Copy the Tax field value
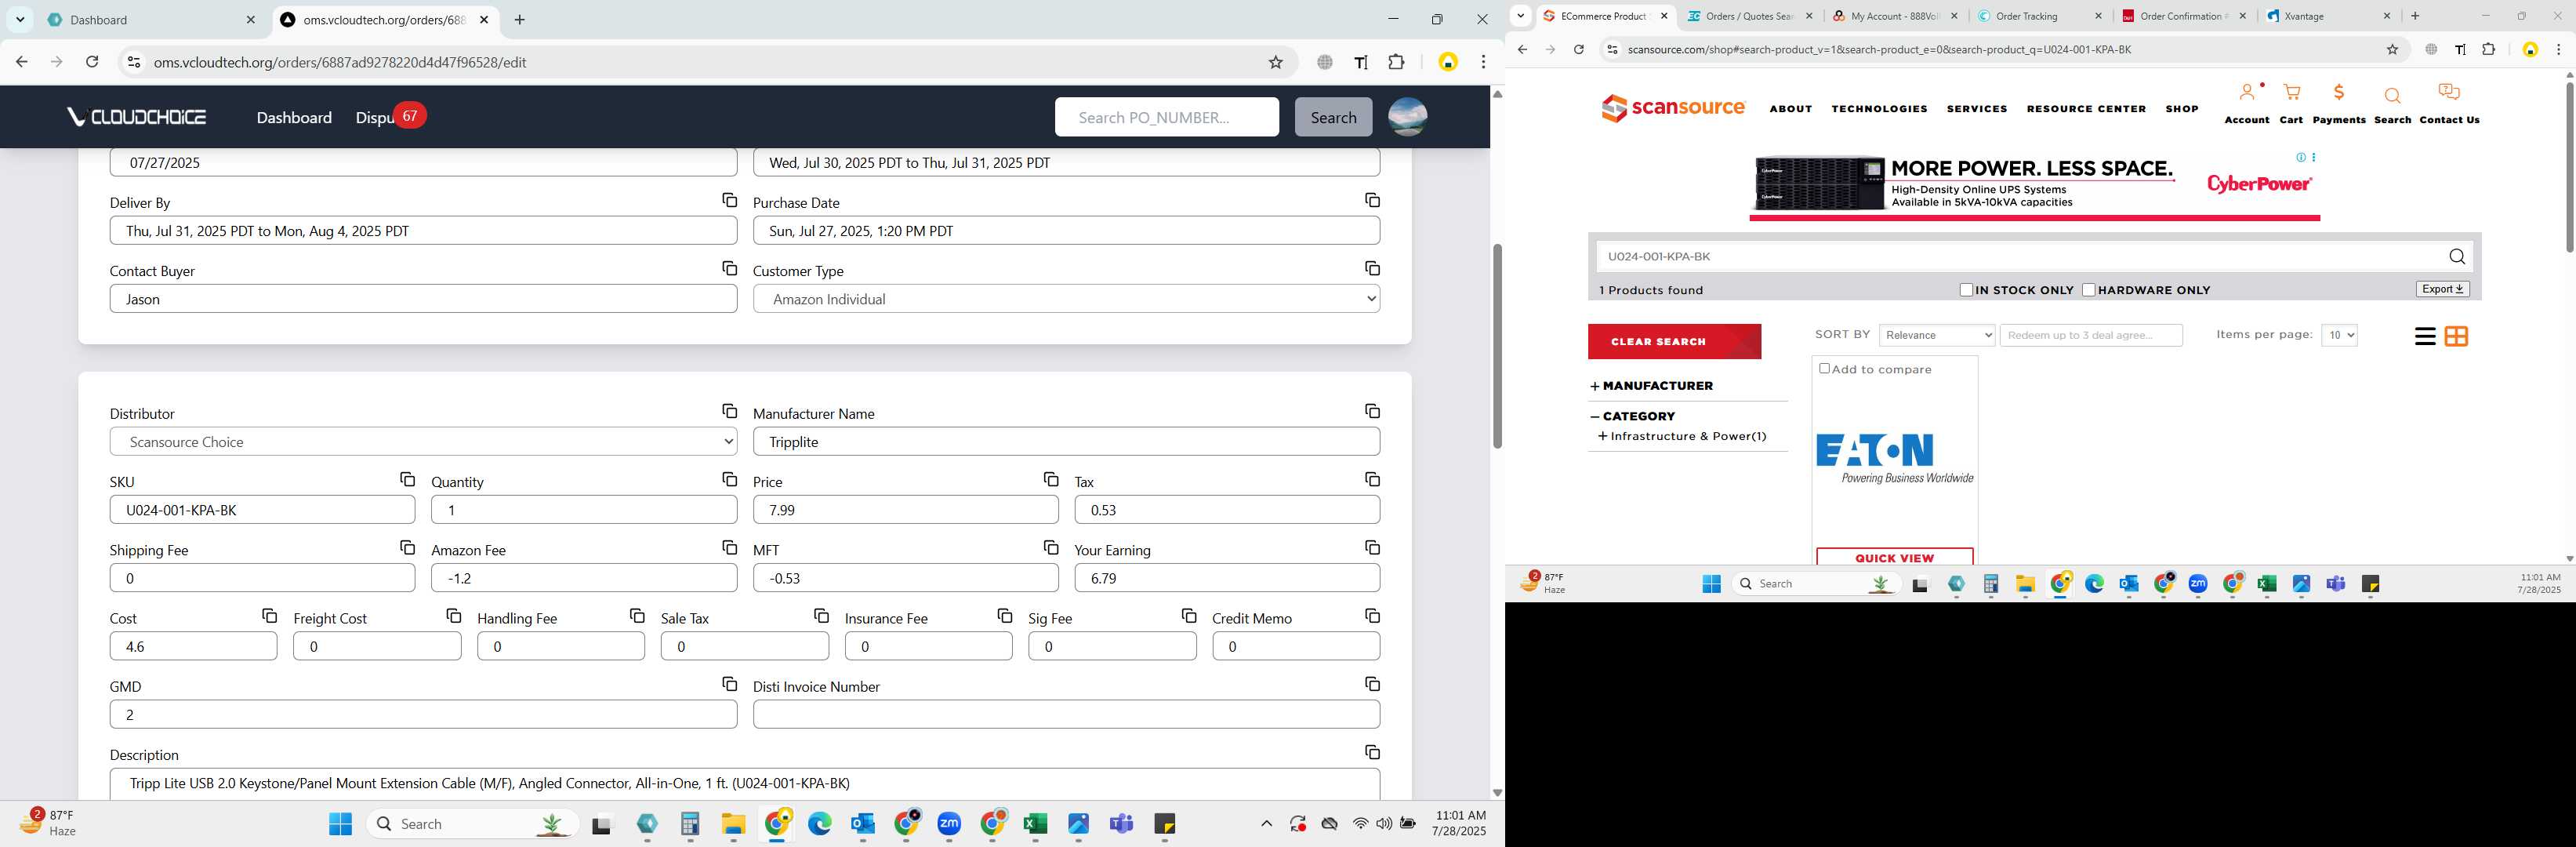Viewport: 2576px width, 847px height. point(1372,479)
